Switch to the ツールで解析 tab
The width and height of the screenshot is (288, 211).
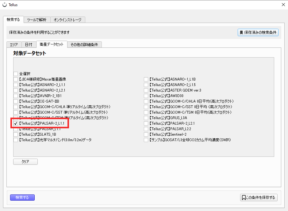[37, 20]
